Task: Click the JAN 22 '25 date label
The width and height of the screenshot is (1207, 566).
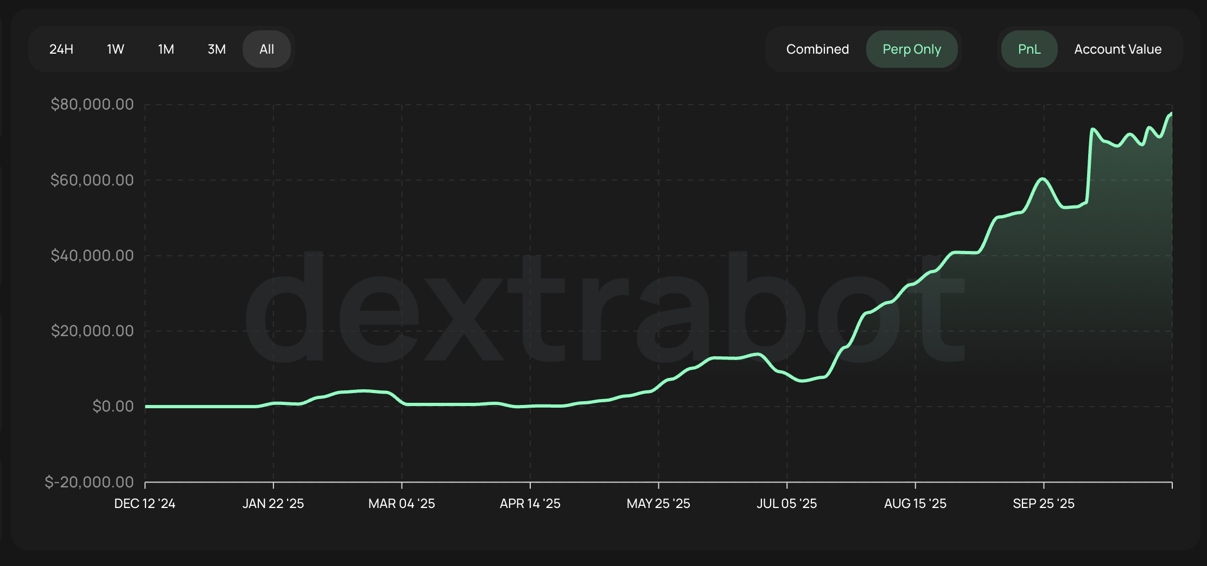Action: pos(273,504)
